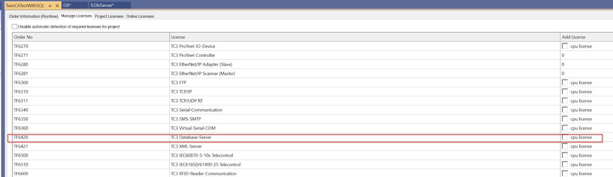The image size is (613, 177).
Task: Select the TF6271 order number cell
Action: [x=91, y=55]
